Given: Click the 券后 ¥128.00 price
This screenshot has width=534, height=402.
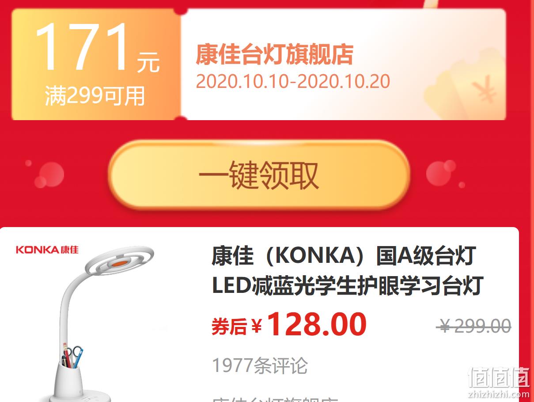Looking at the screenshot, I should pyautogui.click(x=289, y=325).
